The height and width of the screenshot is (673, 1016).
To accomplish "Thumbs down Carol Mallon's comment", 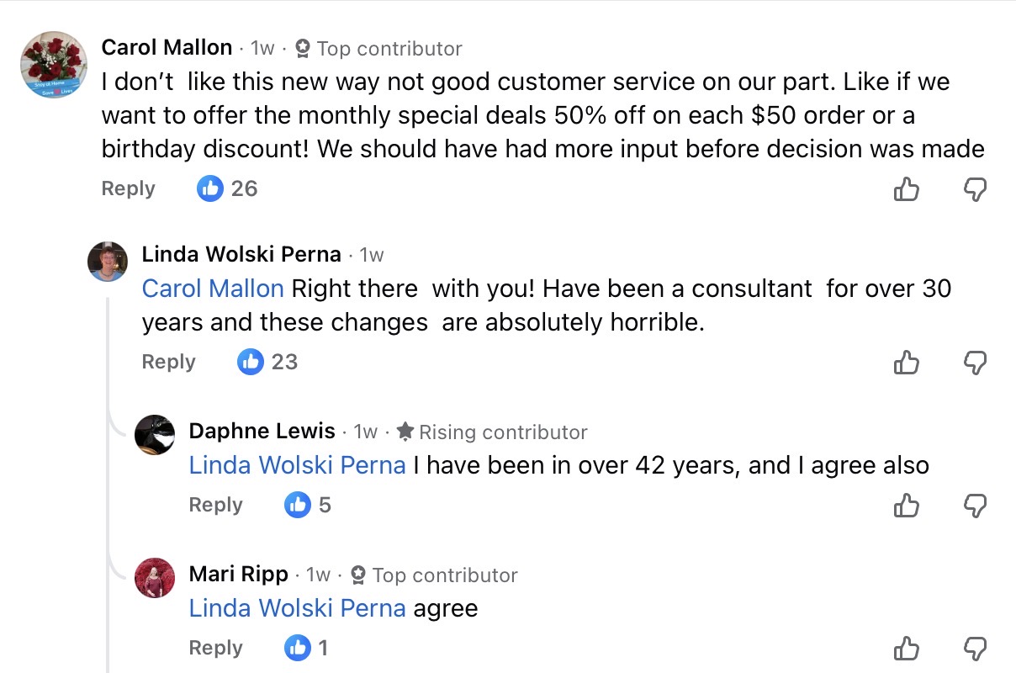I will pos(974,189).
